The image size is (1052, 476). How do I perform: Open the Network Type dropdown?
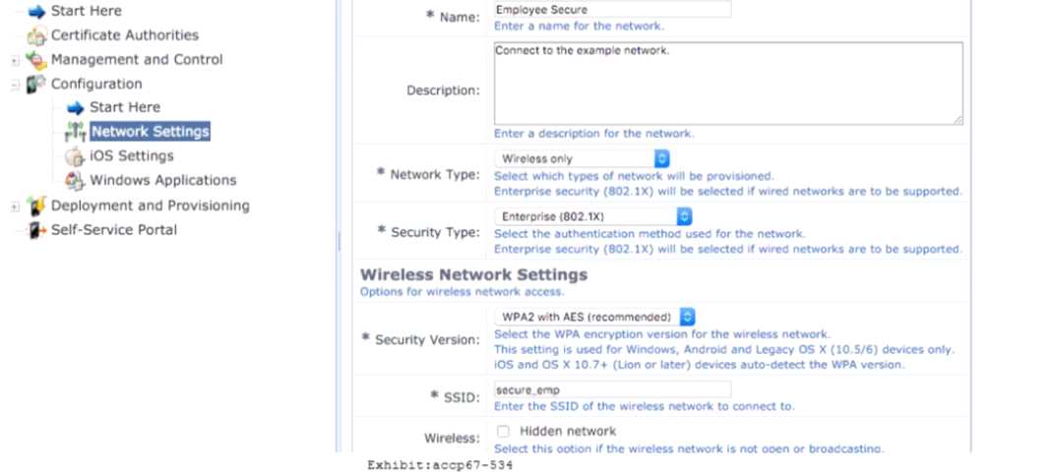tap(582, 158)
